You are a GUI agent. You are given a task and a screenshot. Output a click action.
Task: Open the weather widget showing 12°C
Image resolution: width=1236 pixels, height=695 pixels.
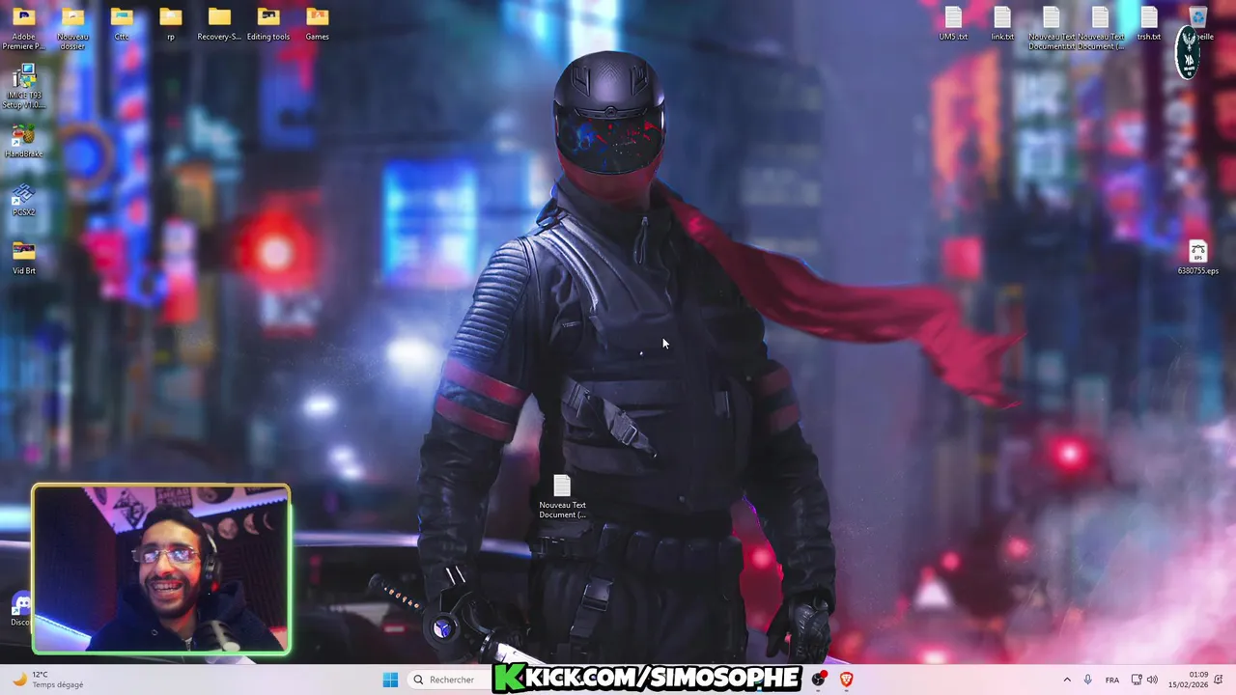pyautogui.click(x=47, y=680)
